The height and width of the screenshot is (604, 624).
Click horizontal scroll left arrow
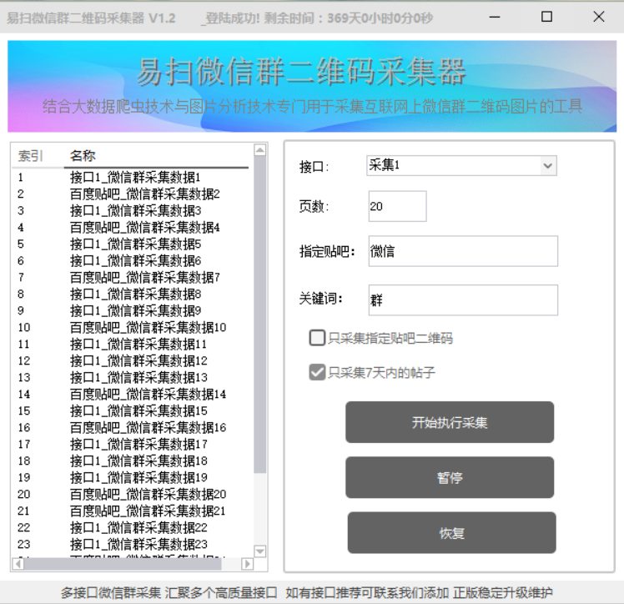click(x=18, y=564)
